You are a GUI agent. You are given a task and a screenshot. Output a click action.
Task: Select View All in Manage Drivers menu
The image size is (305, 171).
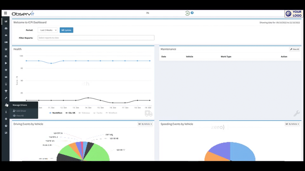point(18,116)
